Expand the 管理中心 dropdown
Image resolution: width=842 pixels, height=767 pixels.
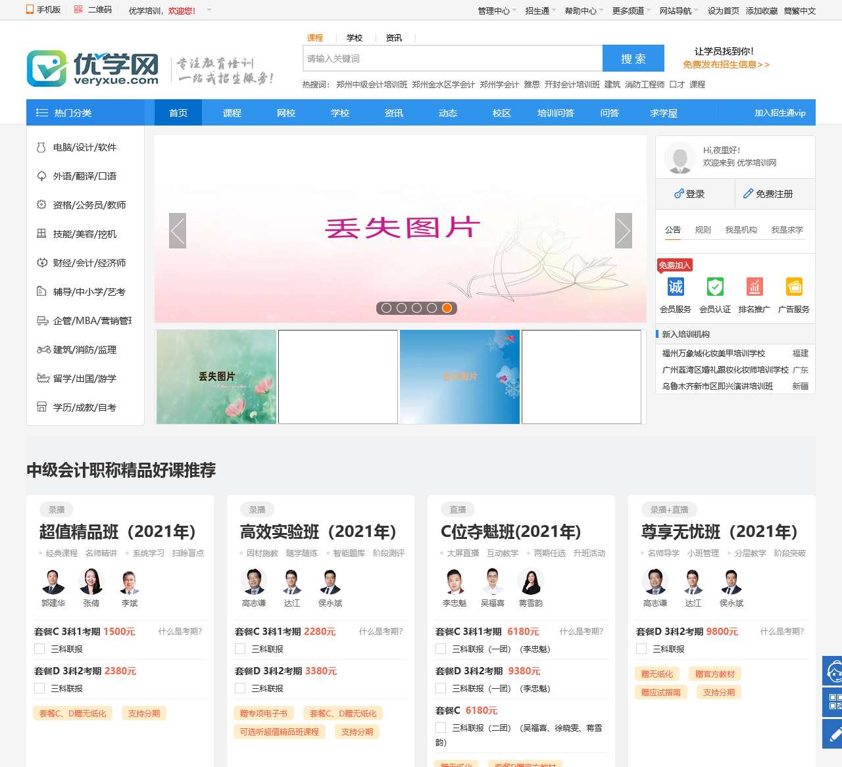click(492, 10)
